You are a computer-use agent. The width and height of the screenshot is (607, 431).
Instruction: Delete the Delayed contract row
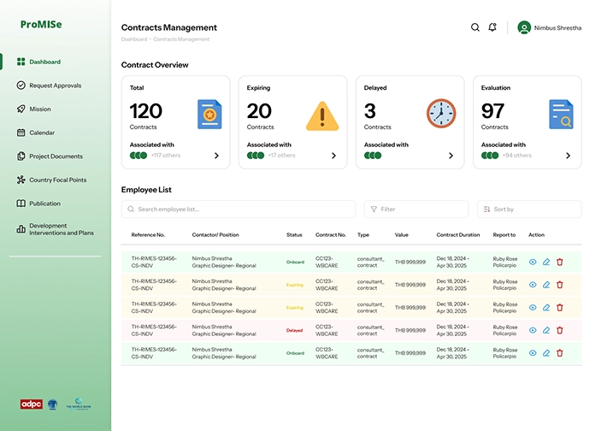(x=560, y=330)
